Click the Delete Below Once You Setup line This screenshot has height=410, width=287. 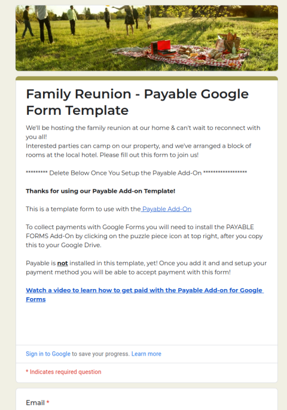point(136,173)
